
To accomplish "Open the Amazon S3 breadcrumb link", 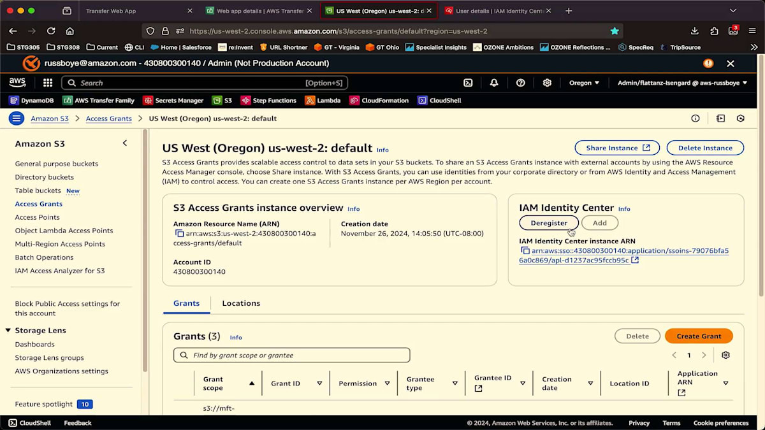I will pos(50,118).
